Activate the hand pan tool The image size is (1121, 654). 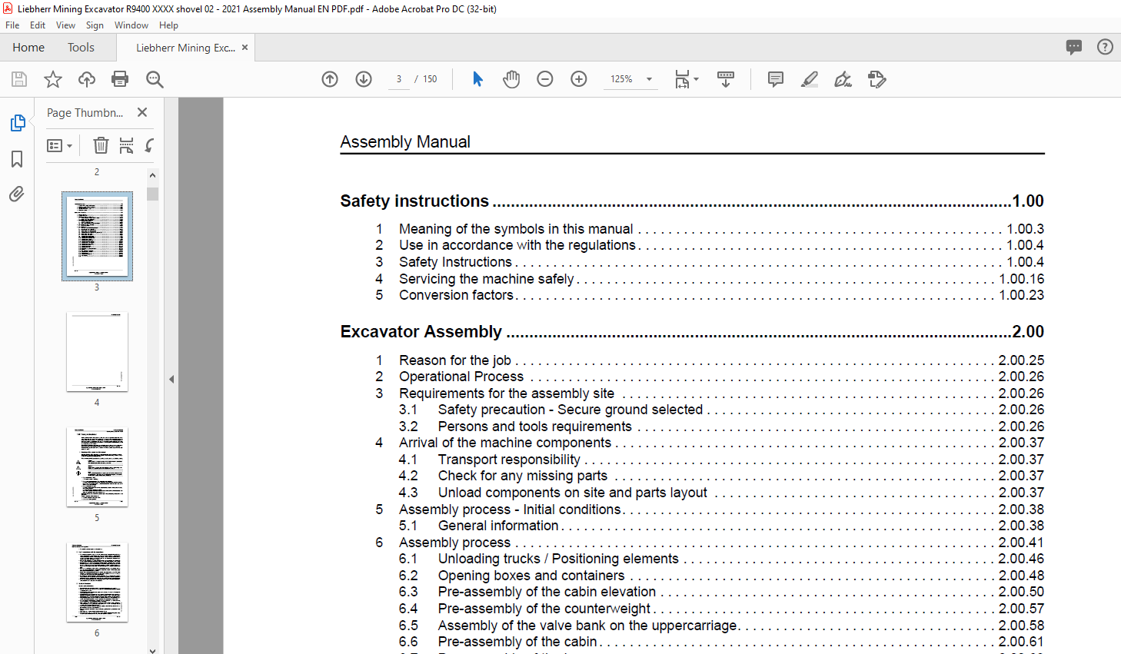[x=511, y=79]
